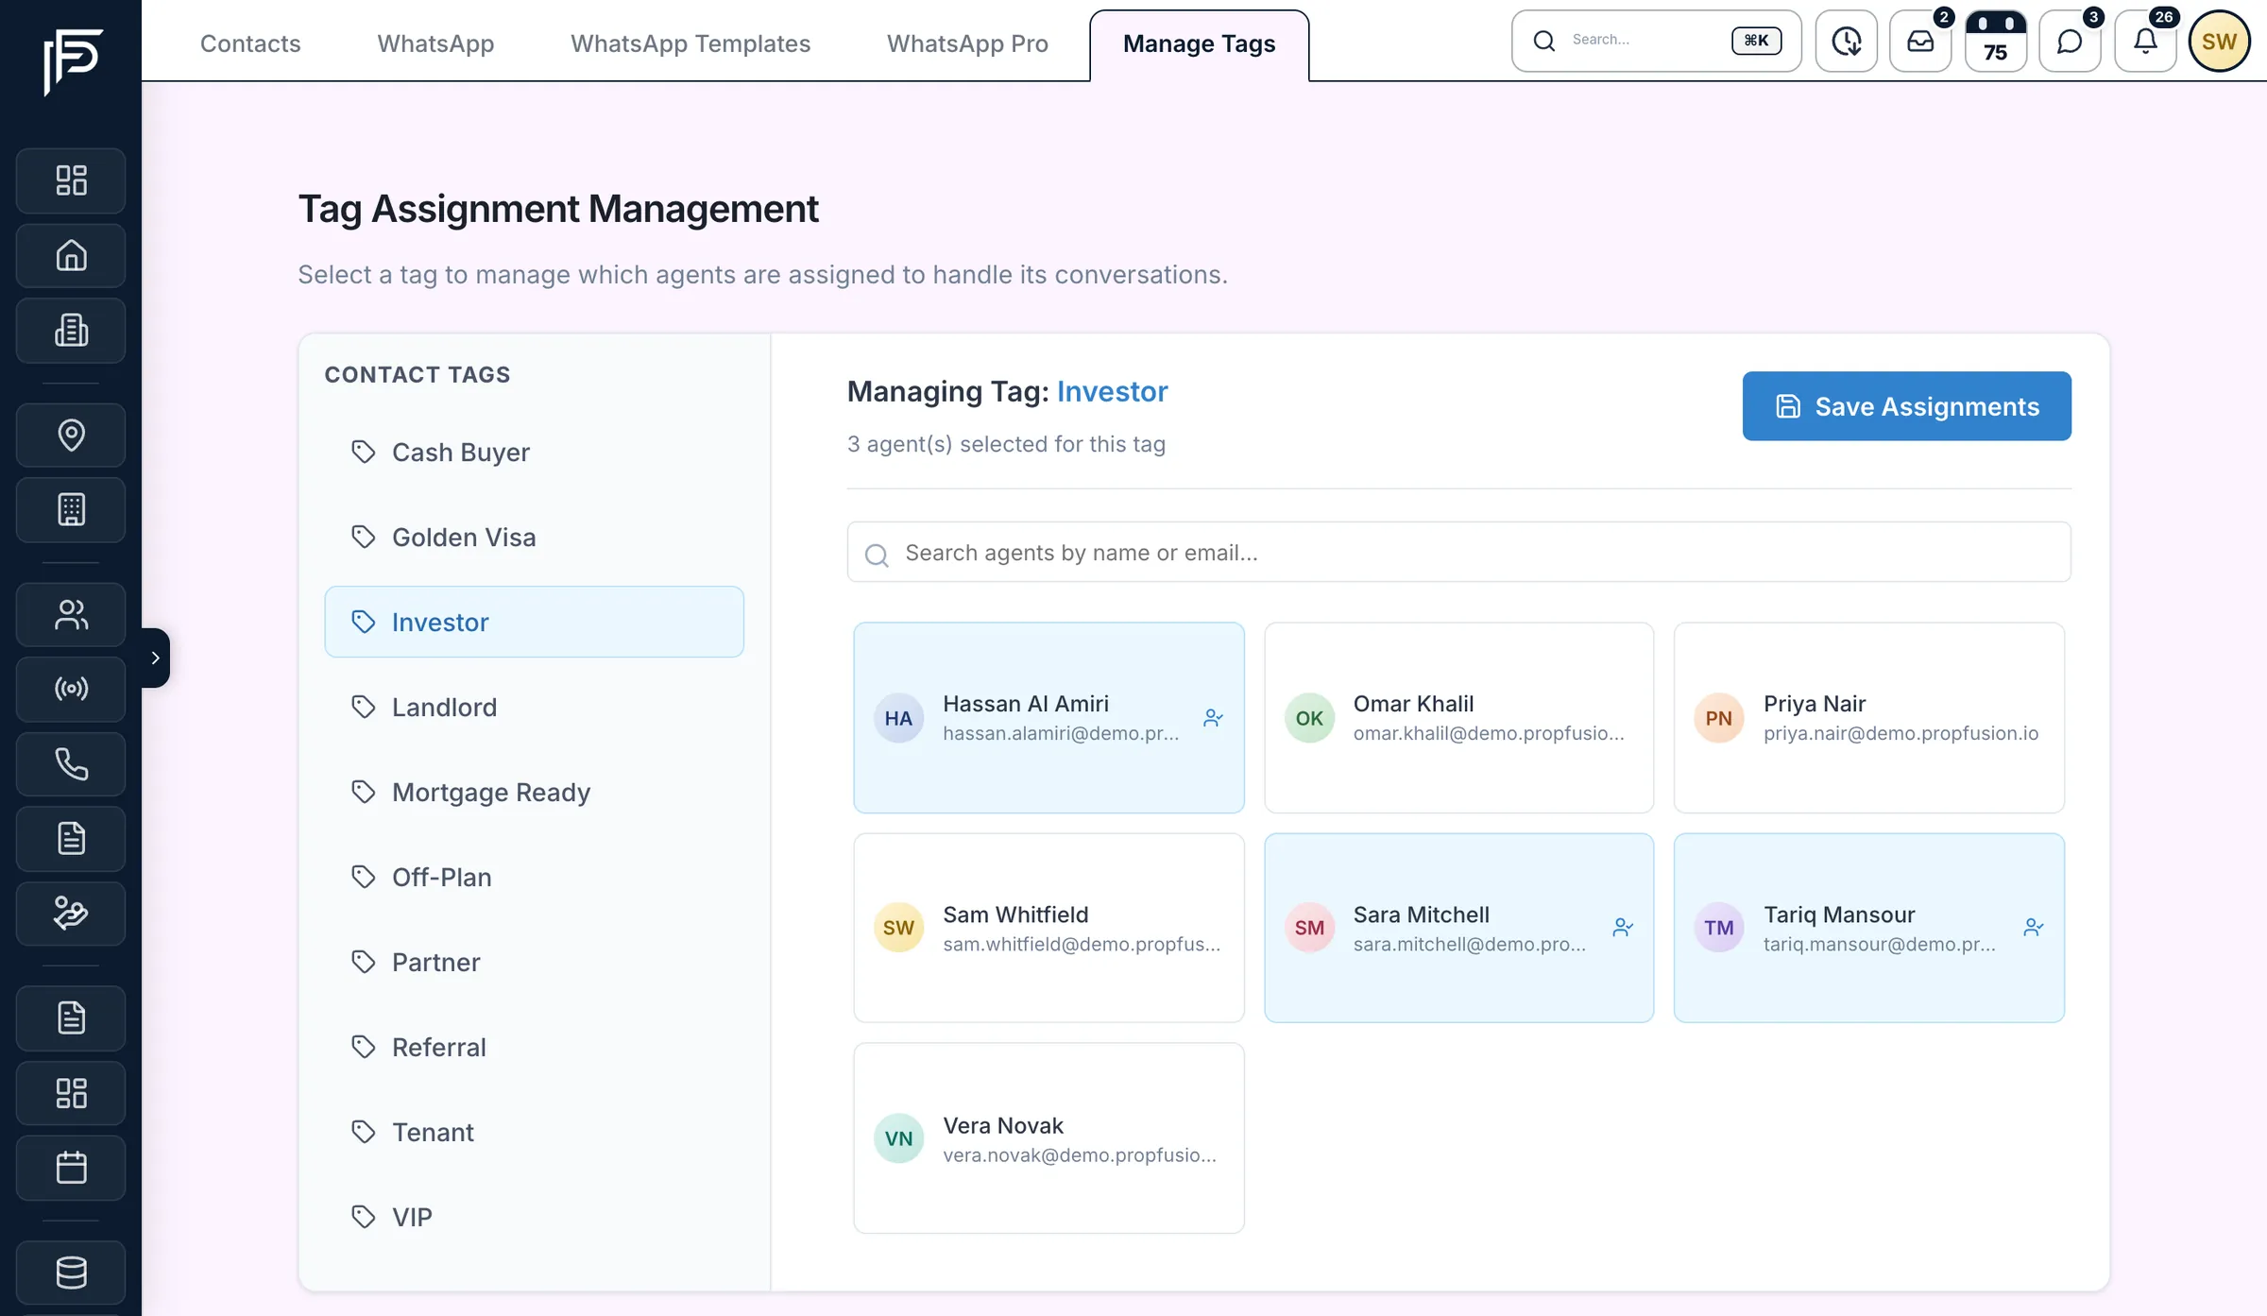Viewport: 2267px width, 1316px height.
Task: Open the database icon at sidebar bottom
Action: click(x=71, y=1273)
